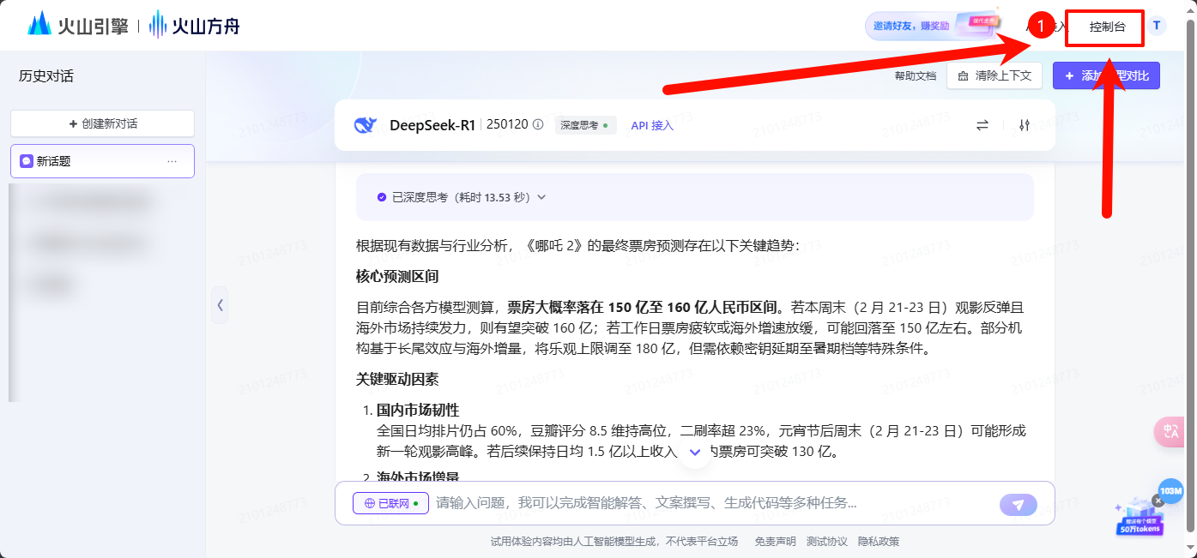Click the check icon beside 已深度思考

tap(382, 197)
